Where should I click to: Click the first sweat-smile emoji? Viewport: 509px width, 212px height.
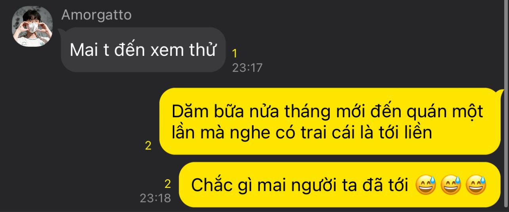[x=426, y=185]
